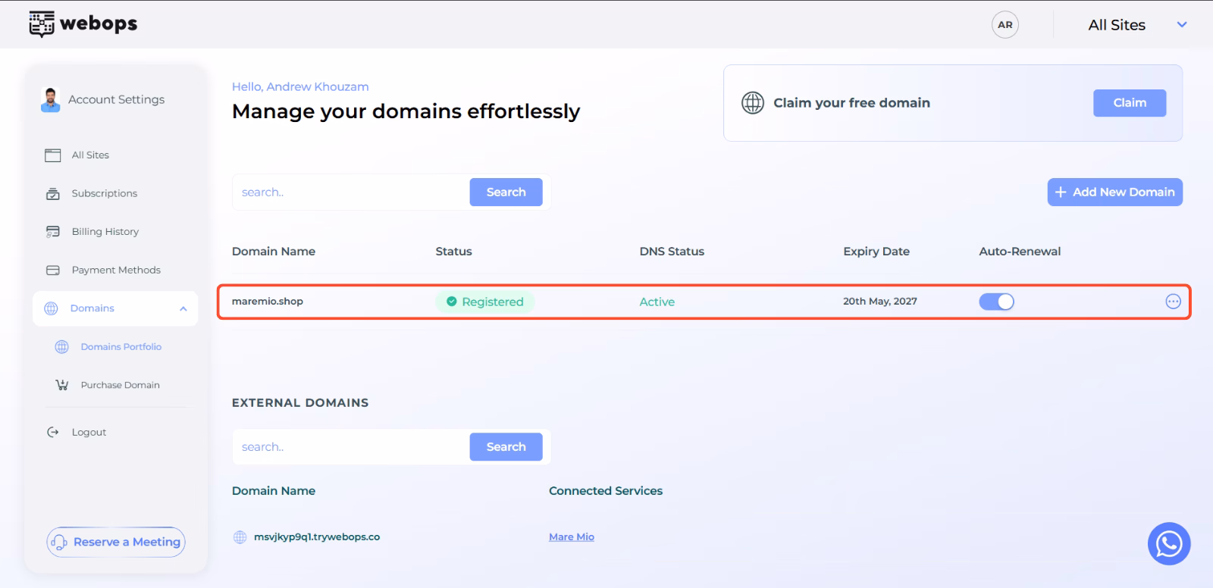1213x588 pixels.
Task: Click the external domains search field
Action: pyautogui.click(x=351, y=447)
